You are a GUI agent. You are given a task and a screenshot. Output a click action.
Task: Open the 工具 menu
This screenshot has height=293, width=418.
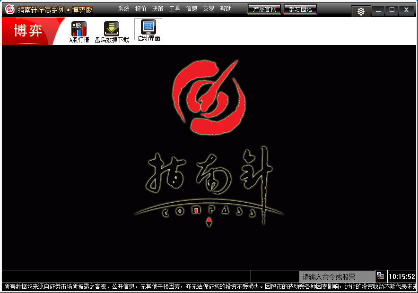(x=175, y=9)
